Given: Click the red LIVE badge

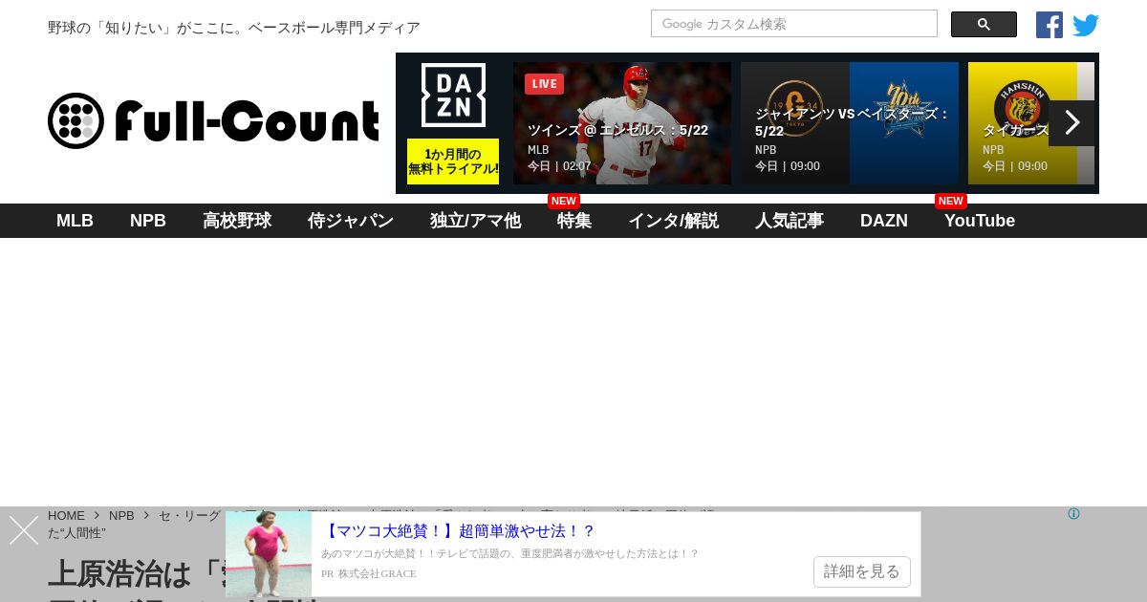Looking at the screenshot, I should click(x=544, y=84).
